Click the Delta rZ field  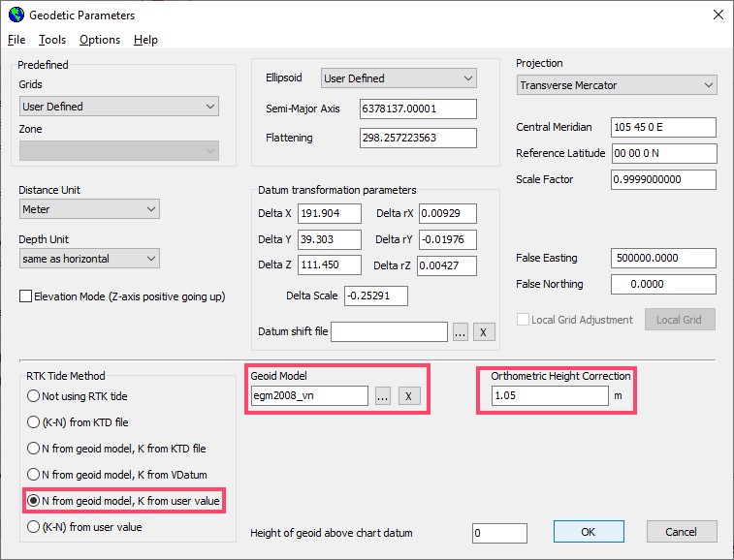point(447,265)
